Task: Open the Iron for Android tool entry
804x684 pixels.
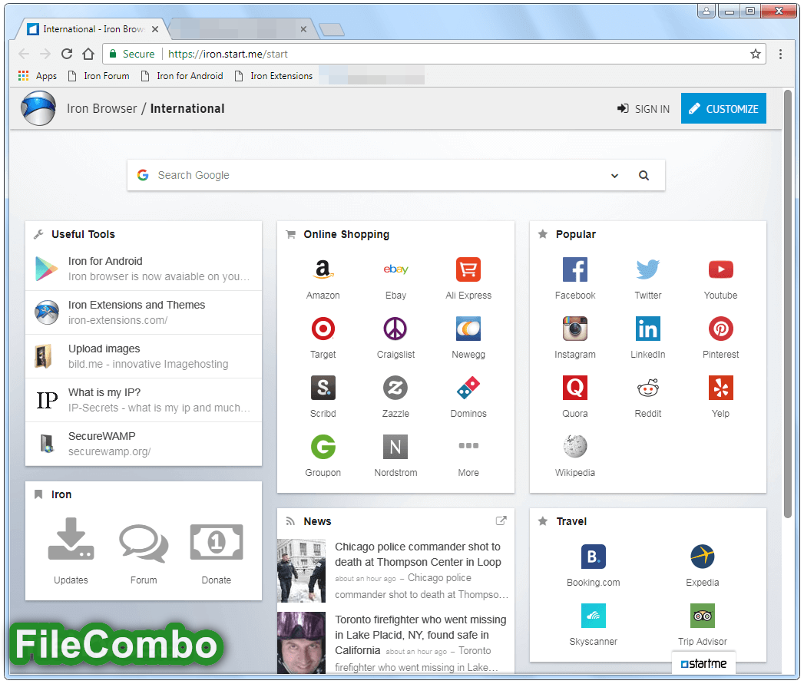Action: 144,269
